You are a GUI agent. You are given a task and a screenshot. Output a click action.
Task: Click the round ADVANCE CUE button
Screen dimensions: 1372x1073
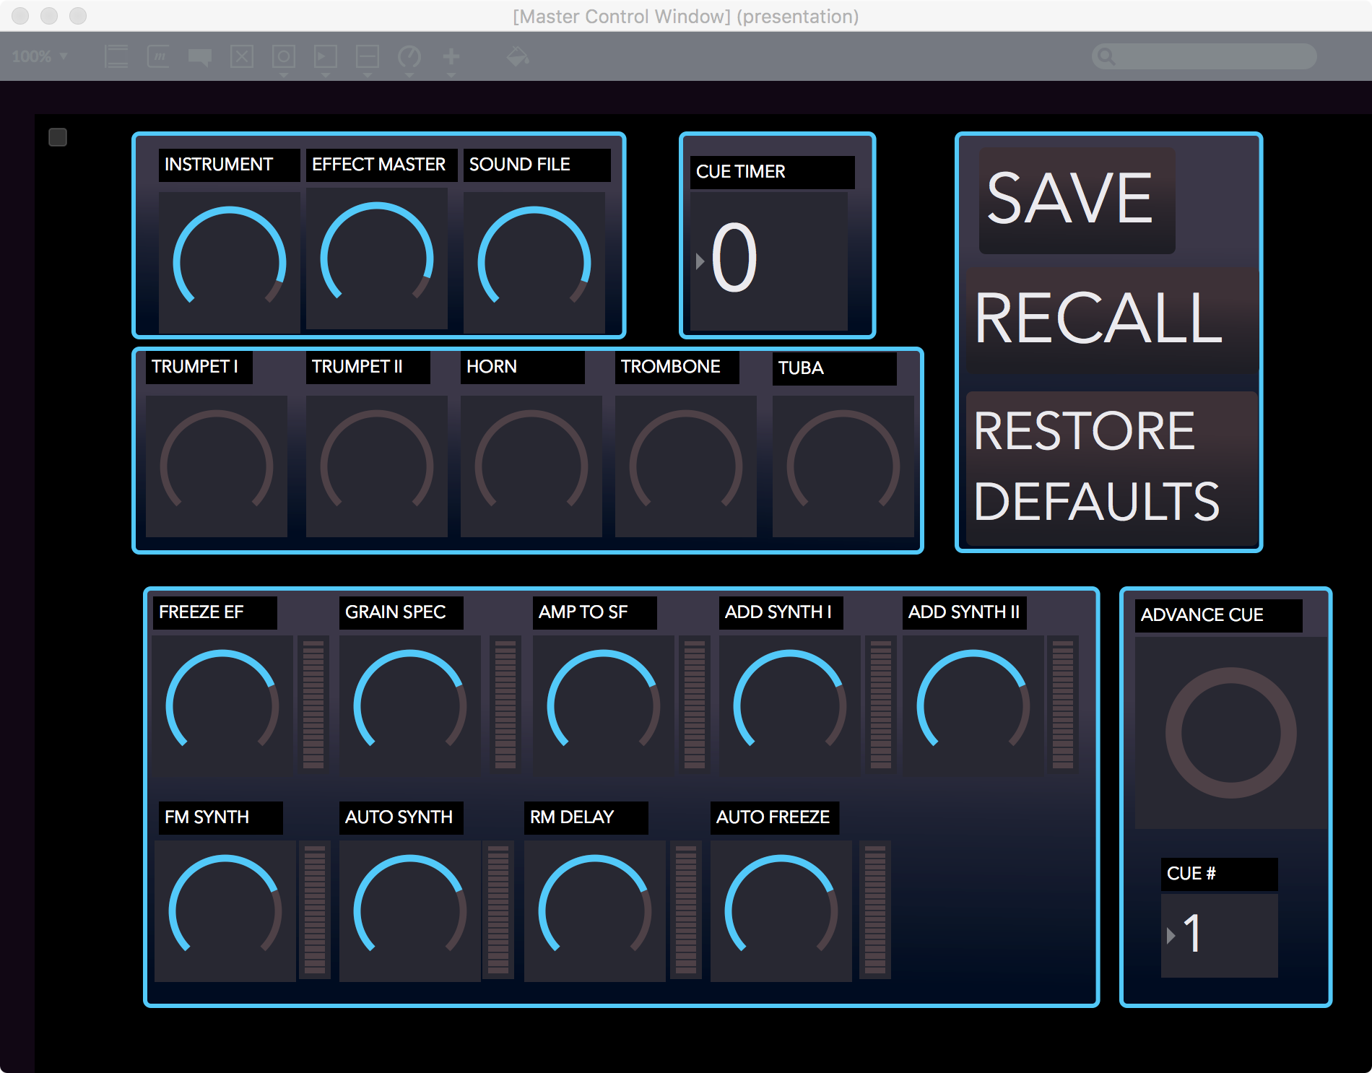[x=1230, y=733]
